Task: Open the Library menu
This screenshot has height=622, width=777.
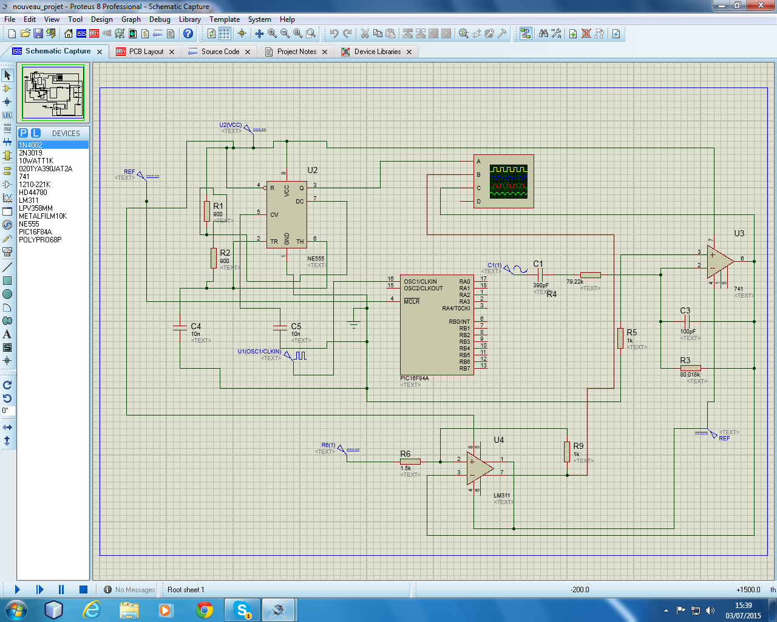Action: 190,19
